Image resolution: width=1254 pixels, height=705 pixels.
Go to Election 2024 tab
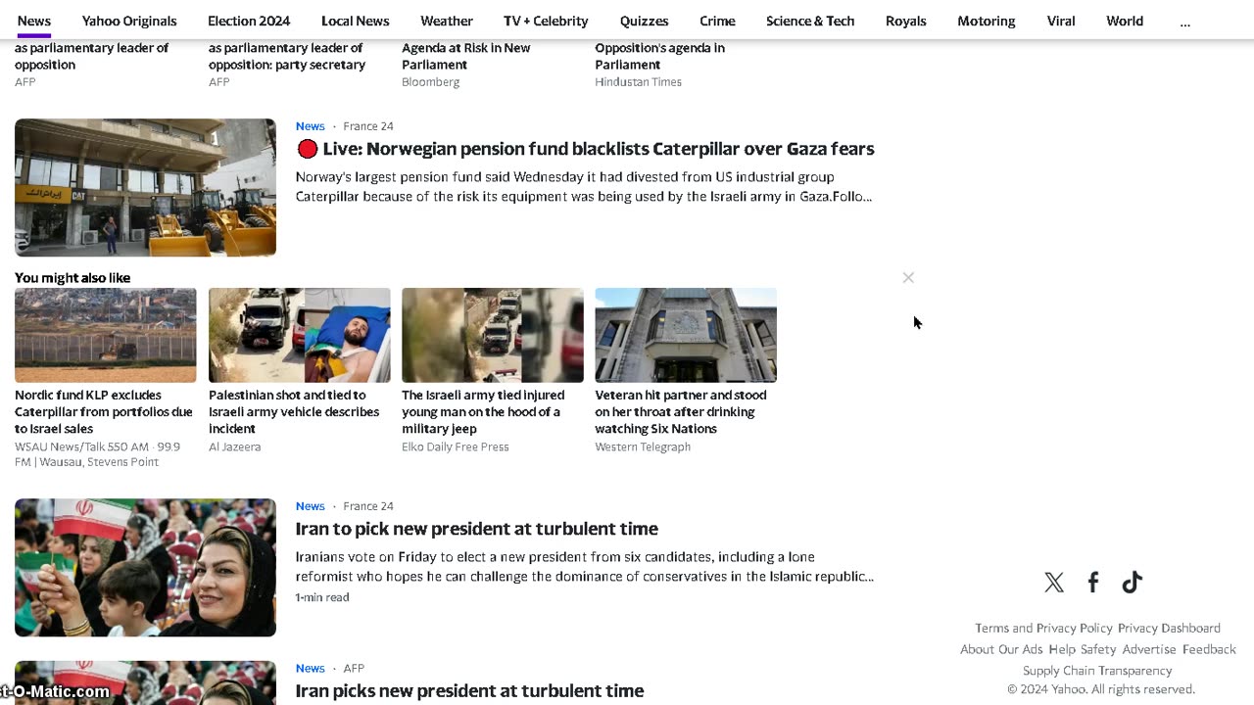click(249, 21)
